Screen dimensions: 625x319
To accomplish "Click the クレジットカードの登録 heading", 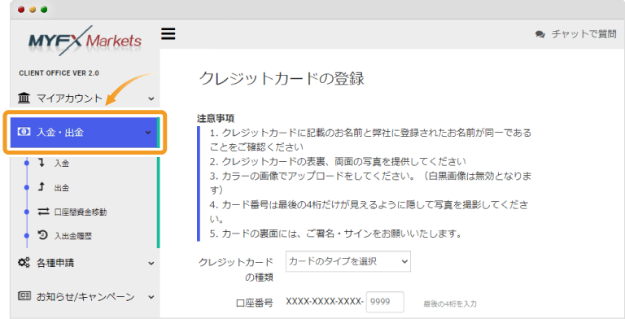I will coord(282,79).
